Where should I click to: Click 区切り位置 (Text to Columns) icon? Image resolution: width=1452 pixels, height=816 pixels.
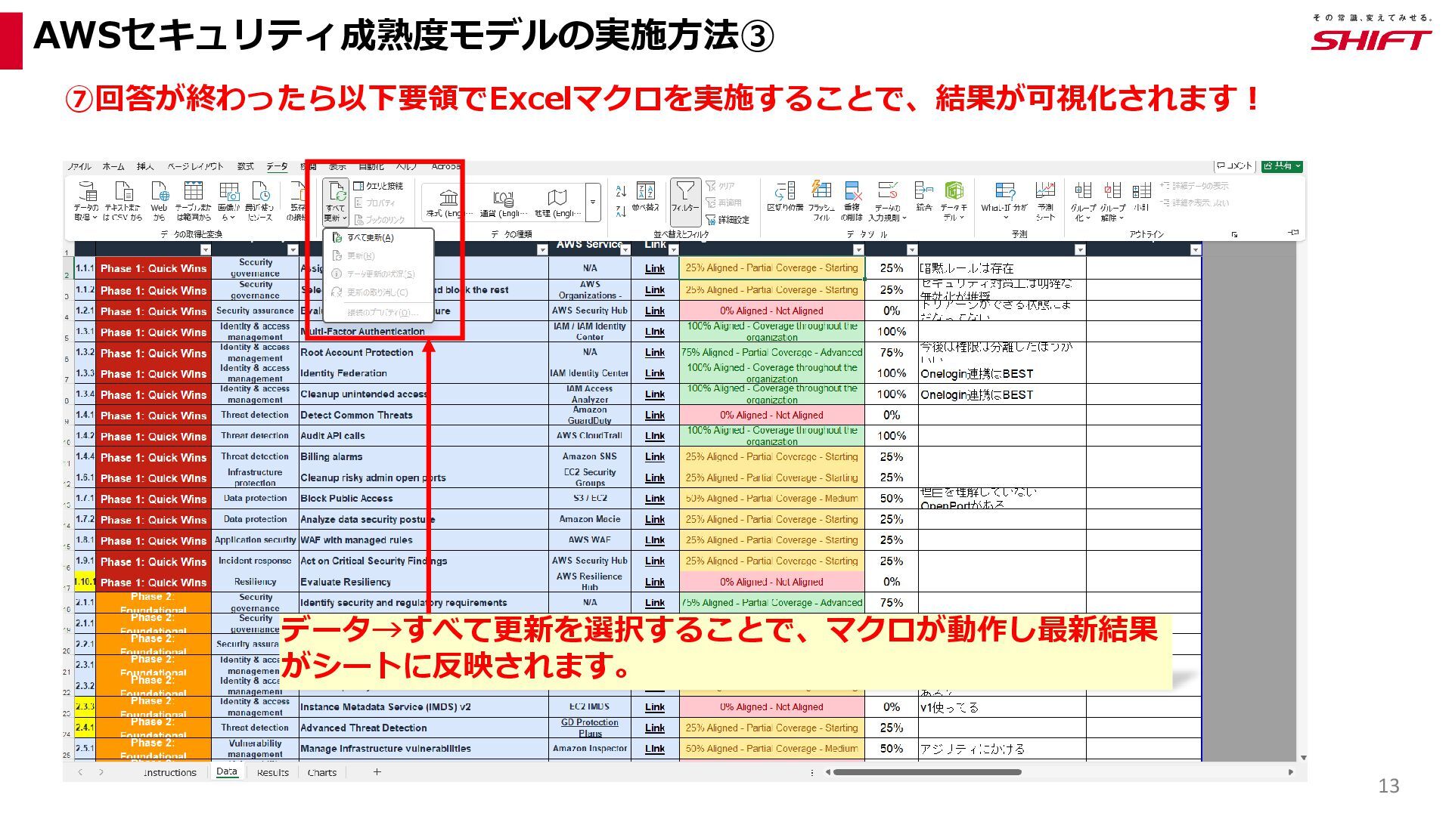point(785,198)
